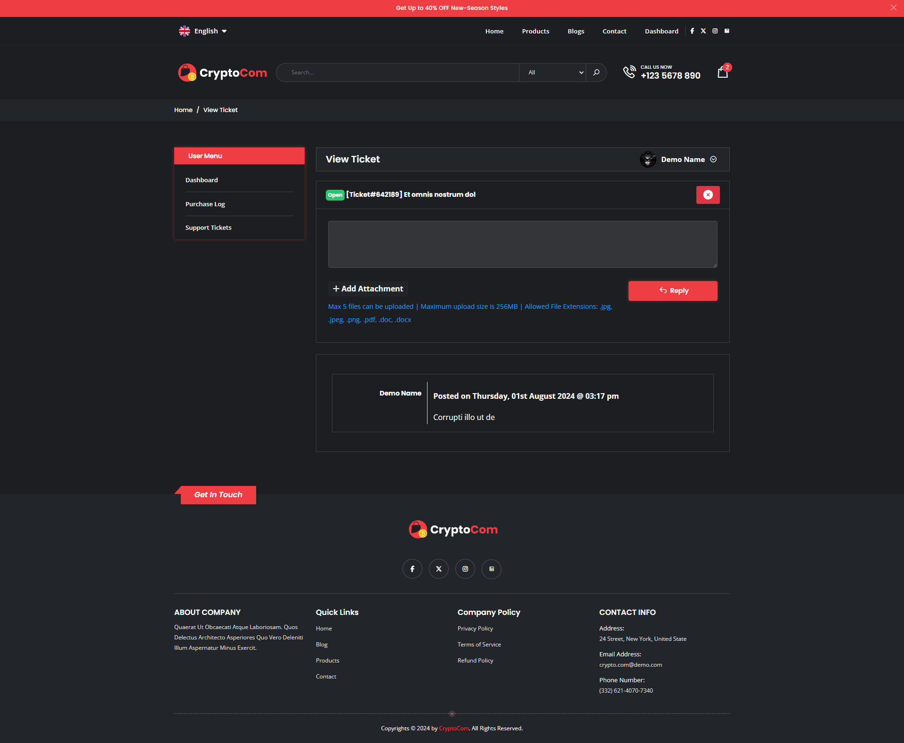Open Products in the top menu
Viewport: 904px width, 743px height.
[x=535, y=32]
